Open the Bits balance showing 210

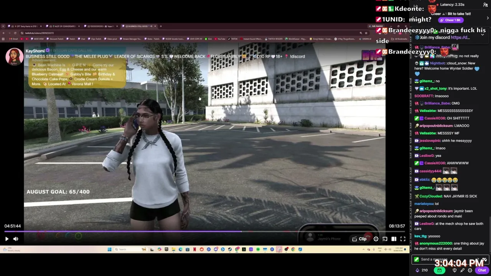[421, 270]
